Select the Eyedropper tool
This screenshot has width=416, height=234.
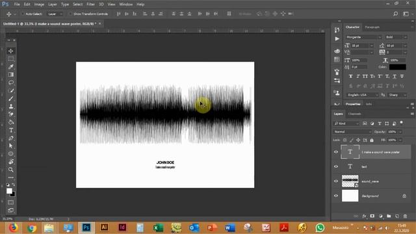(x=11, y=67)
